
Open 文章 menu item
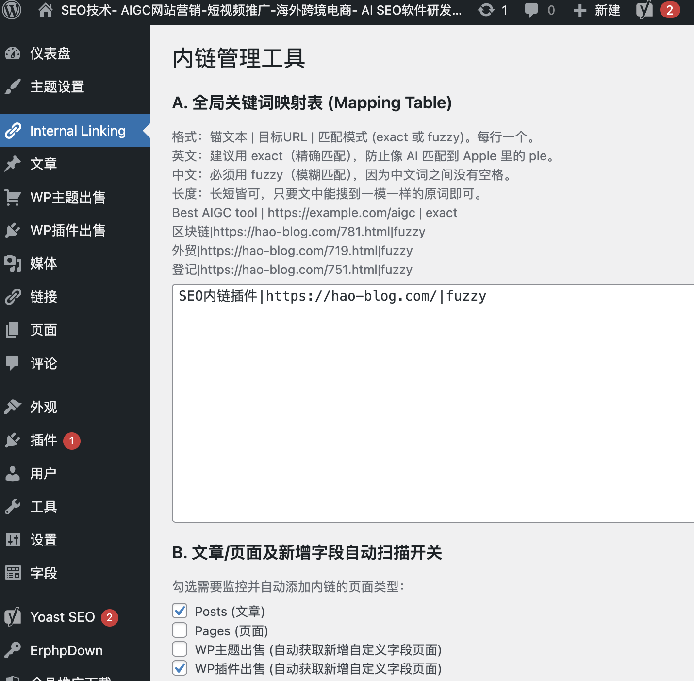[44, 164]
